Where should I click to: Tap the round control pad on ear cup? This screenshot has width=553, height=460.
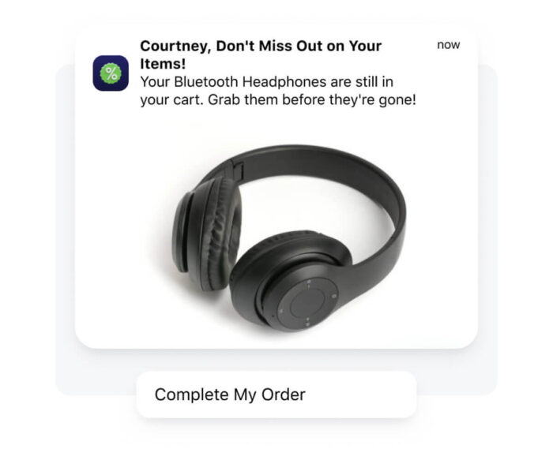coord(307,303)
